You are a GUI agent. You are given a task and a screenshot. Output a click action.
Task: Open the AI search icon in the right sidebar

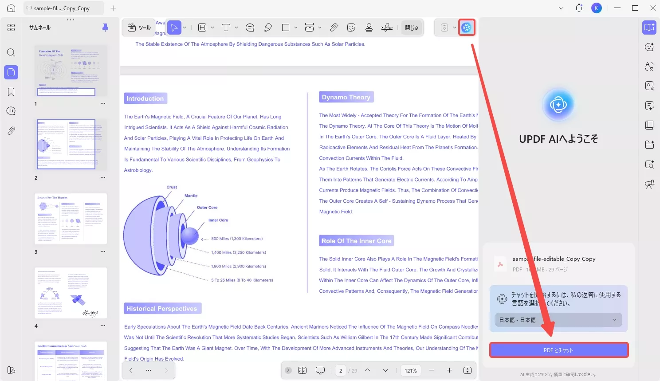(649, 165)
